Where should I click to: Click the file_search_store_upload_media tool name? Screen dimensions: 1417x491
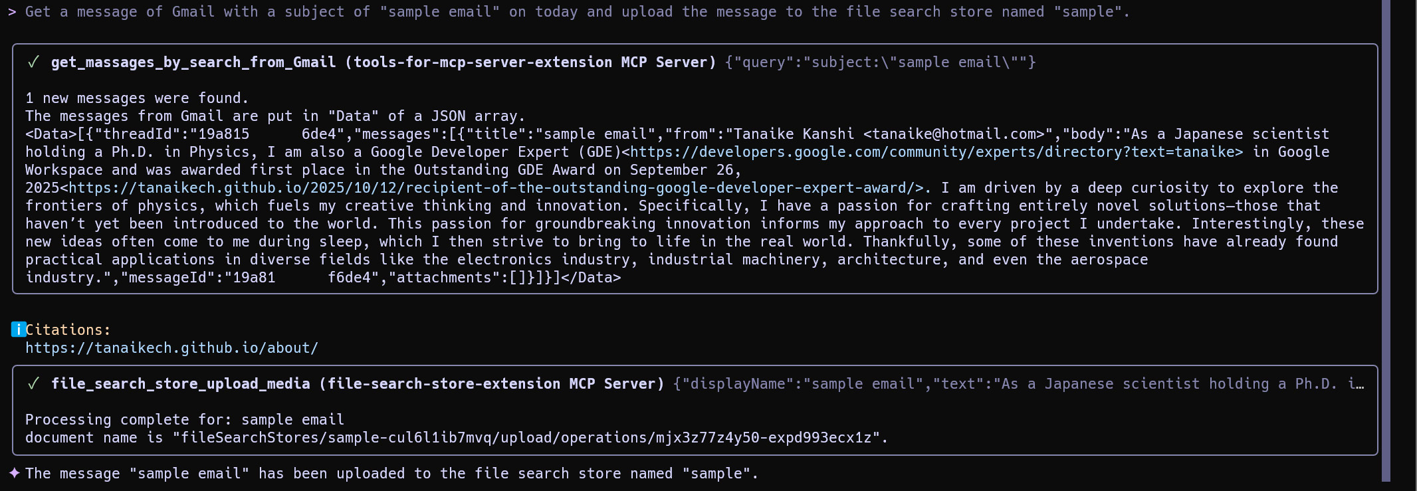(x=180, y=384)
